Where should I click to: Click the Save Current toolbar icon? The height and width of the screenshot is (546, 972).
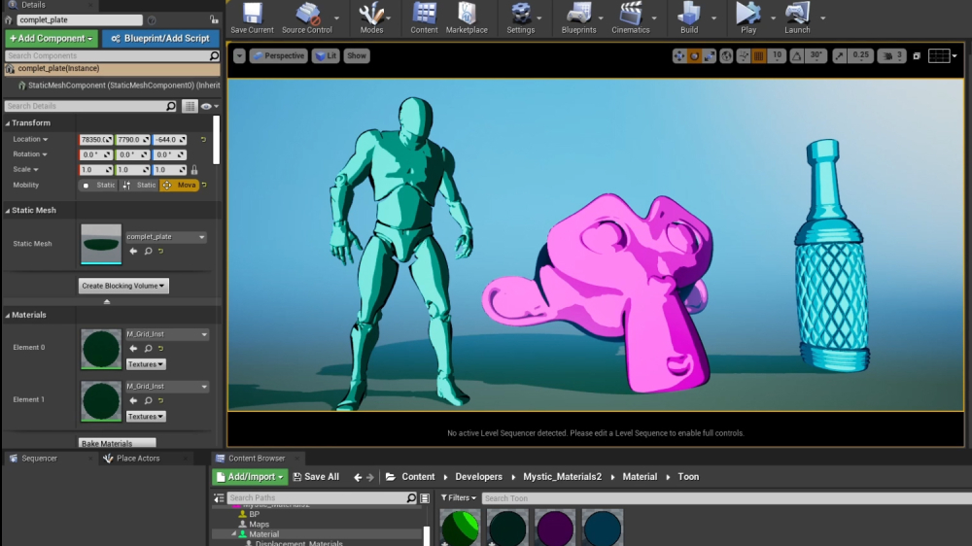pos(252,17)
